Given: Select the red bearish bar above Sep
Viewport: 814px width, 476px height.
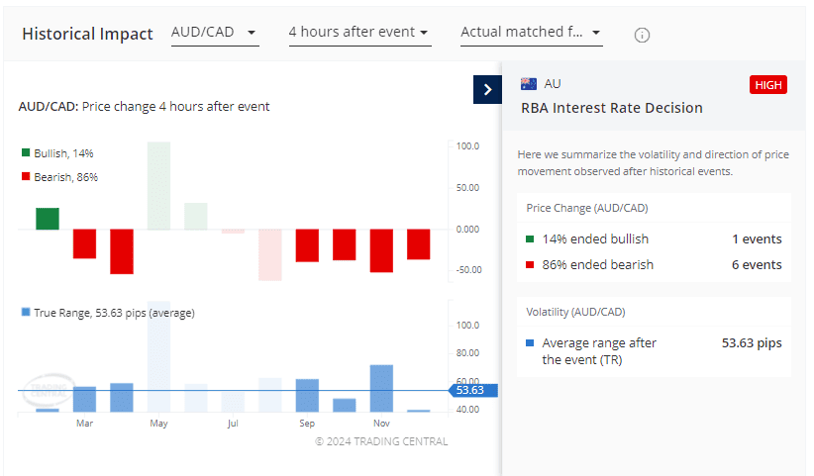Looking at the screenshot, I should [307, 245].
